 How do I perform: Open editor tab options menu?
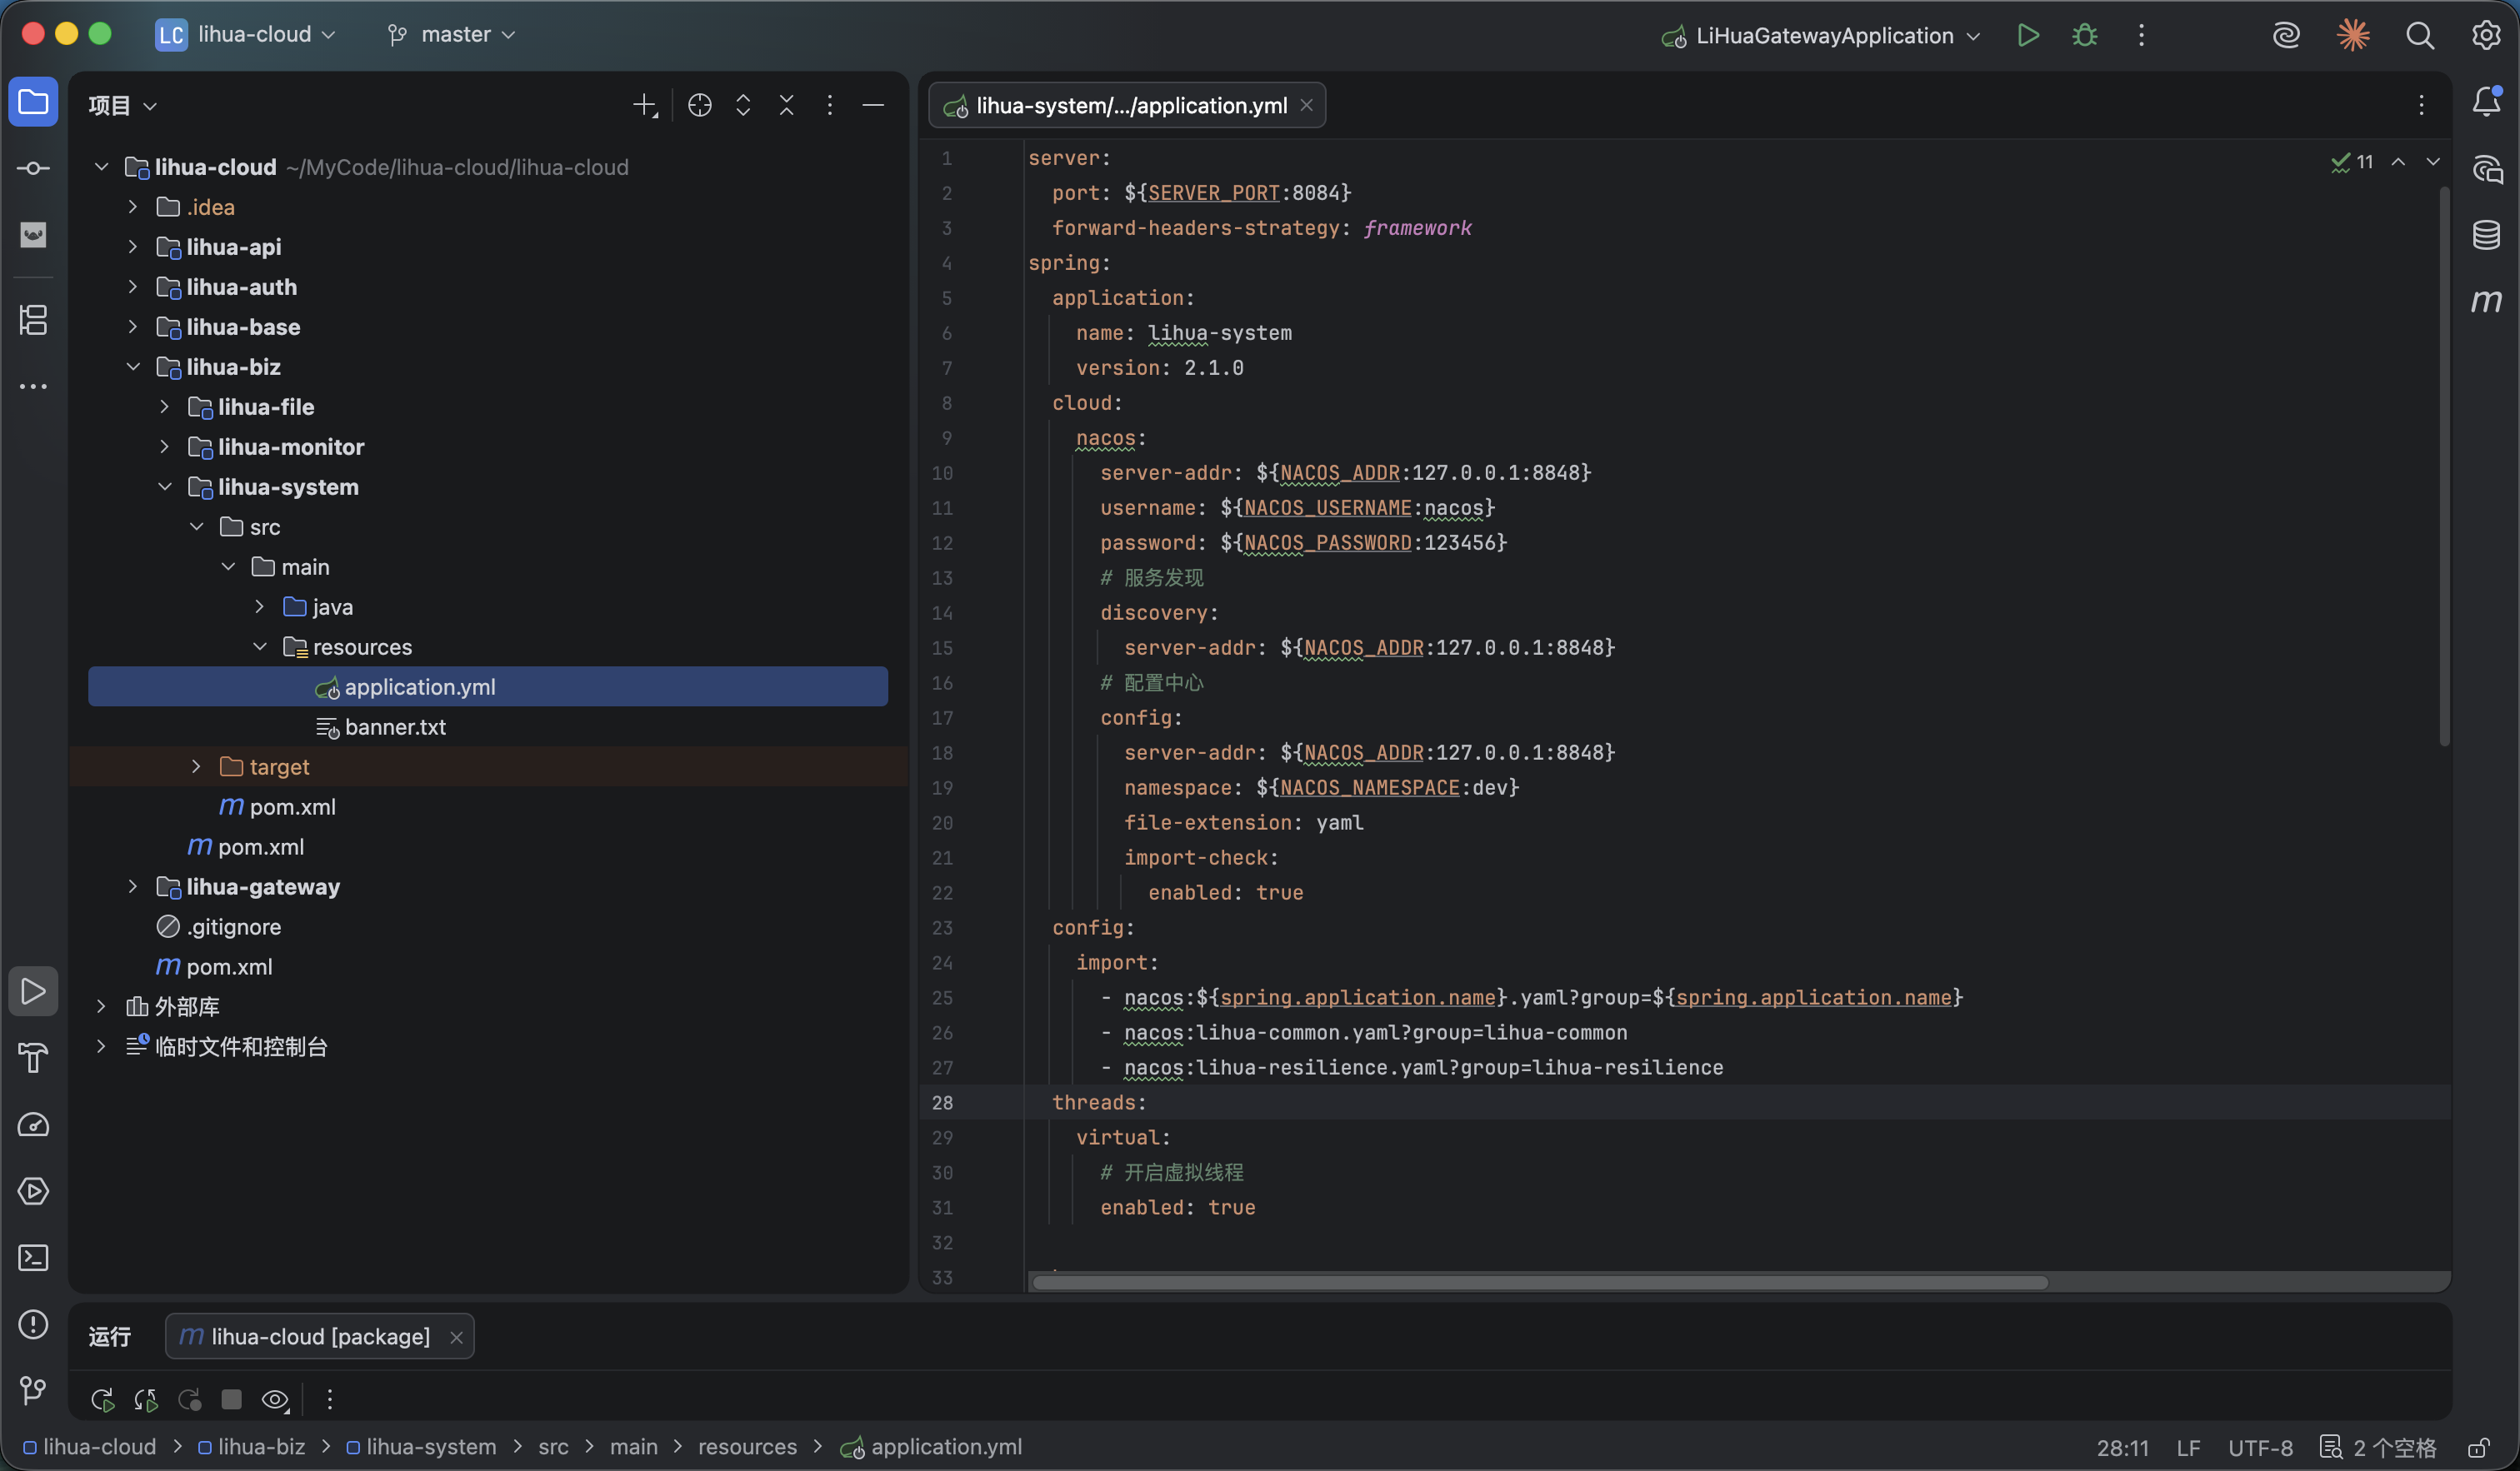point(2421,105)
